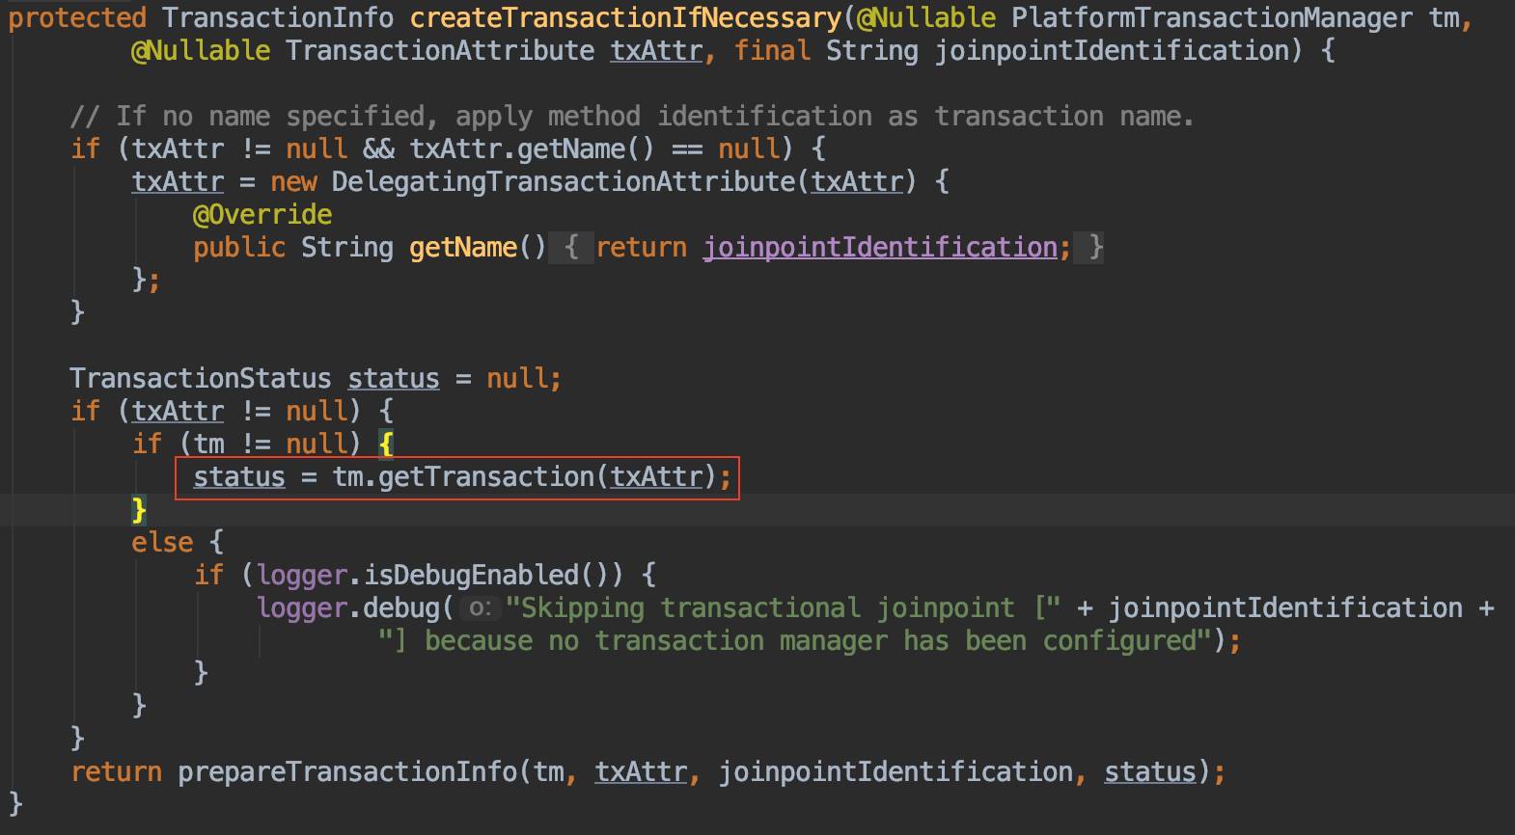
Task: Click the TransactionInfo return type
Action: point(278,17)
